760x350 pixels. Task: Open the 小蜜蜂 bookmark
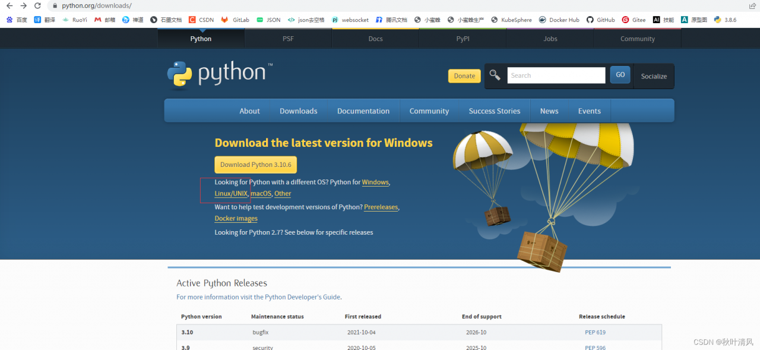point(427,20)
